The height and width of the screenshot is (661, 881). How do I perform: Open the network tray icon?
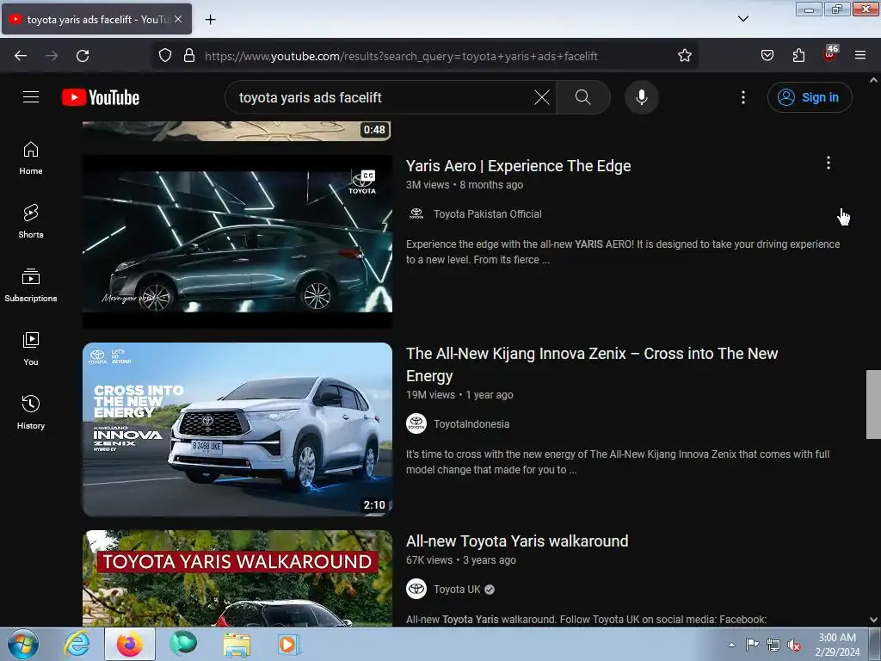click(773, 645)
